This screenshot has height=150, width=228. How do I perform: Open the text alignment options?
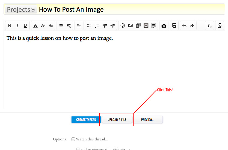pyautogui.click(x=79, y=26)
